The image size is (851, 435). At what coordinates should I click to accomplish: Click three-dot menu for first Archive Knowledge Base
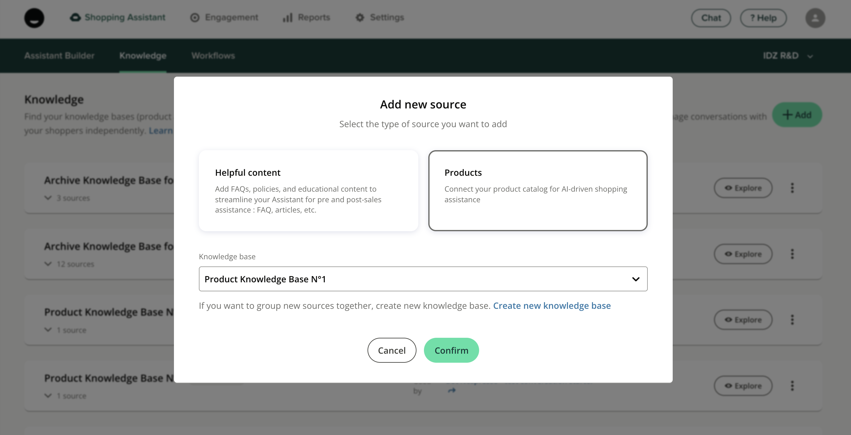click(792, 188)
